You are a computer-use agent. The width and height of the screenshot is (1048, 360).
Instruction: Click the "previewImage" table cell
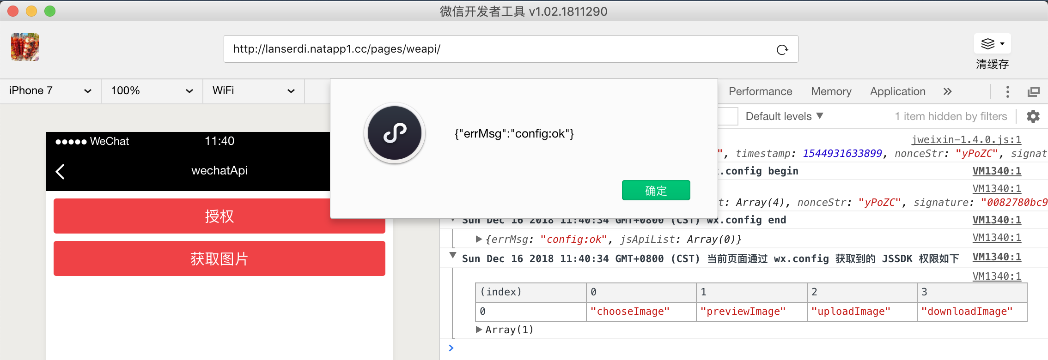point(751,312)
